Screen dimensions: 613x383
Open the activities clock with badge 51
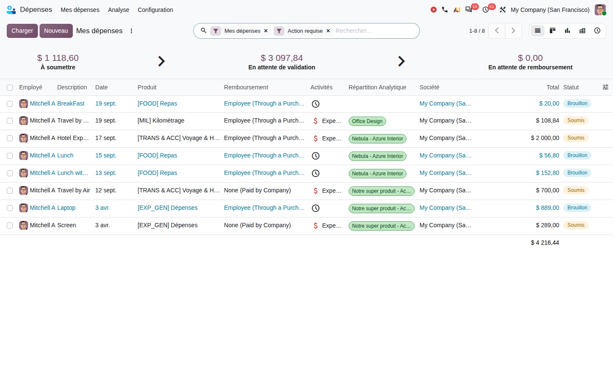pos(486,10)
